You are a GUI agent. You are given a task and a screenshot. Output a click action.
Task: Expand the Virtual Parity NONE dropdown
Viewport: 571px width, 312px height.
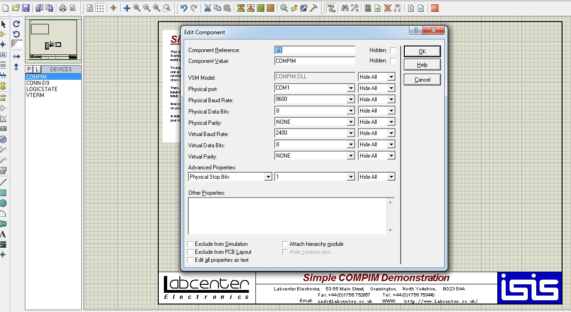point(351,156)
